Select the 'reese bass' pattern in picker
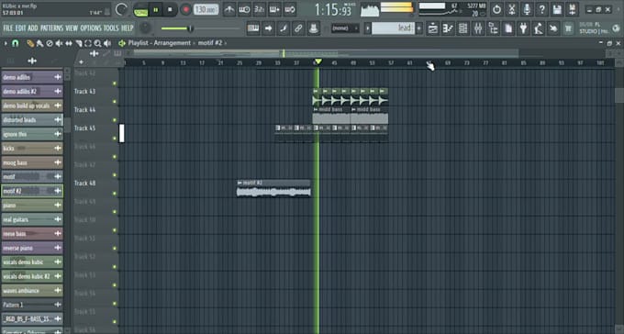Viewport: 624px width, 334px height. tap(32, 234)
